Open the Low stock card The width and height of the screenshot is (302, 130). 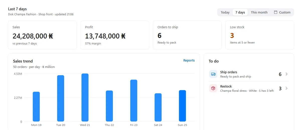pos(260,35)
